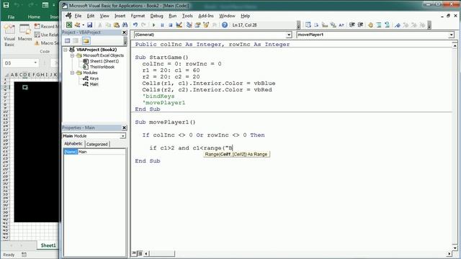Click View Microsoft Excel icon in VBA toolbar
Viewport: 461px width, 259px height.
[69, 25]
